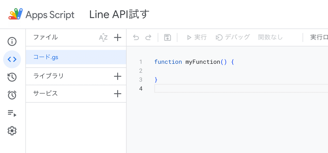Screen dimensions: 328x153
Task: Open the Overview info icon in sidebar
Action: click(12, 42)
